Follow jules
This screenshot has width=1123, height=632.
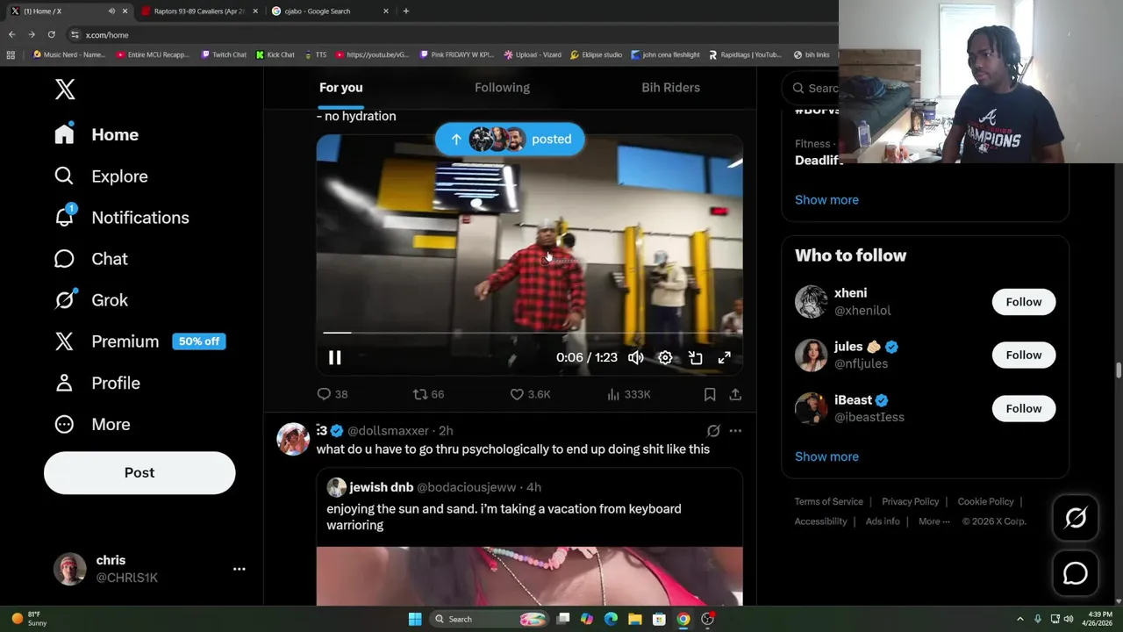click(x=1024, y=355)
